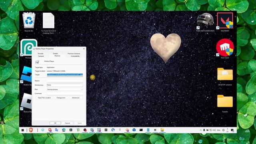Click the Comment input field
The height and width of the screenshot is (144, 256).
pyautogui.click(x=65, y=94)
